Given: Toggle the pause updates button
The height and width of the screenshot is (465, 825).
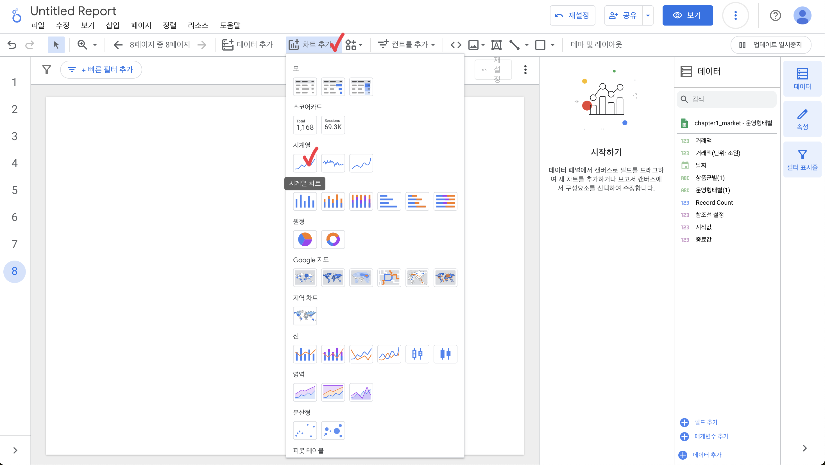Looking at the screenshot, I should tap(770, 45).
